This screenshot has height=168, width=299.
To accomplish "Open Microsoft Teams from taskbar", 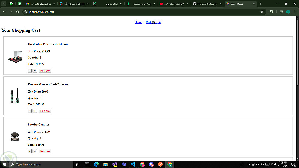I will (124, 164).
